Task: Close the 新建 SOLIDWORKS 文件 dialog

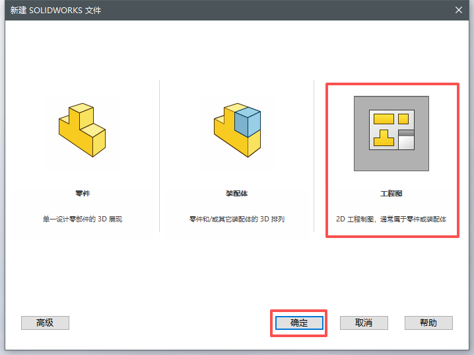Action: click(x=459, y=10)
